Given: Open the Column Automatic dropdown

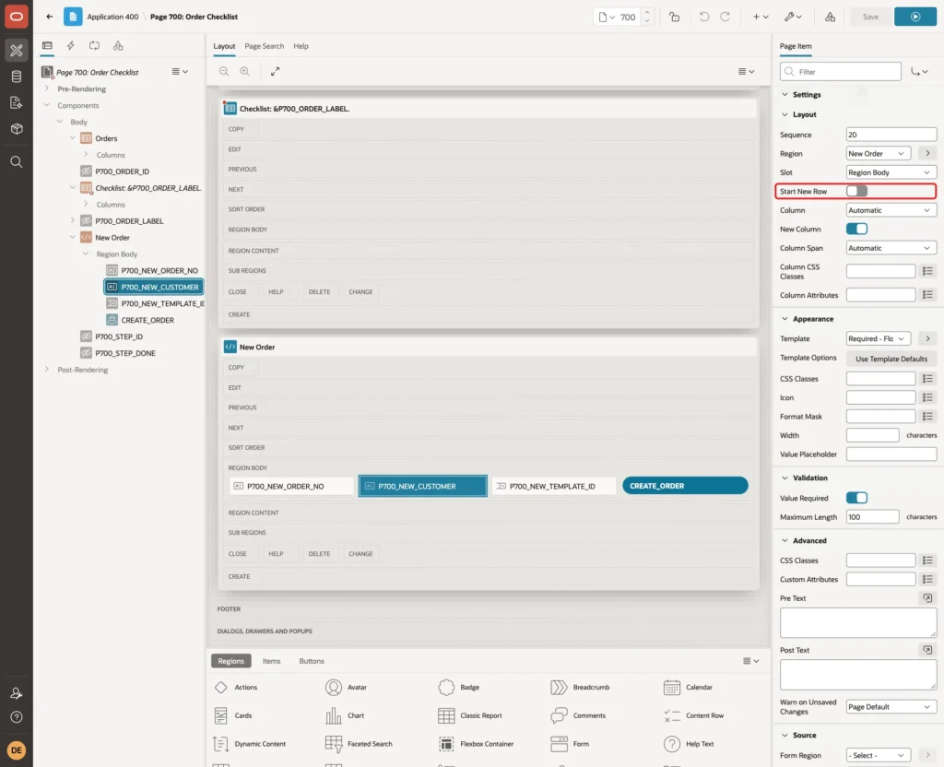Looking at the screenshot, I should click(891, 211).
